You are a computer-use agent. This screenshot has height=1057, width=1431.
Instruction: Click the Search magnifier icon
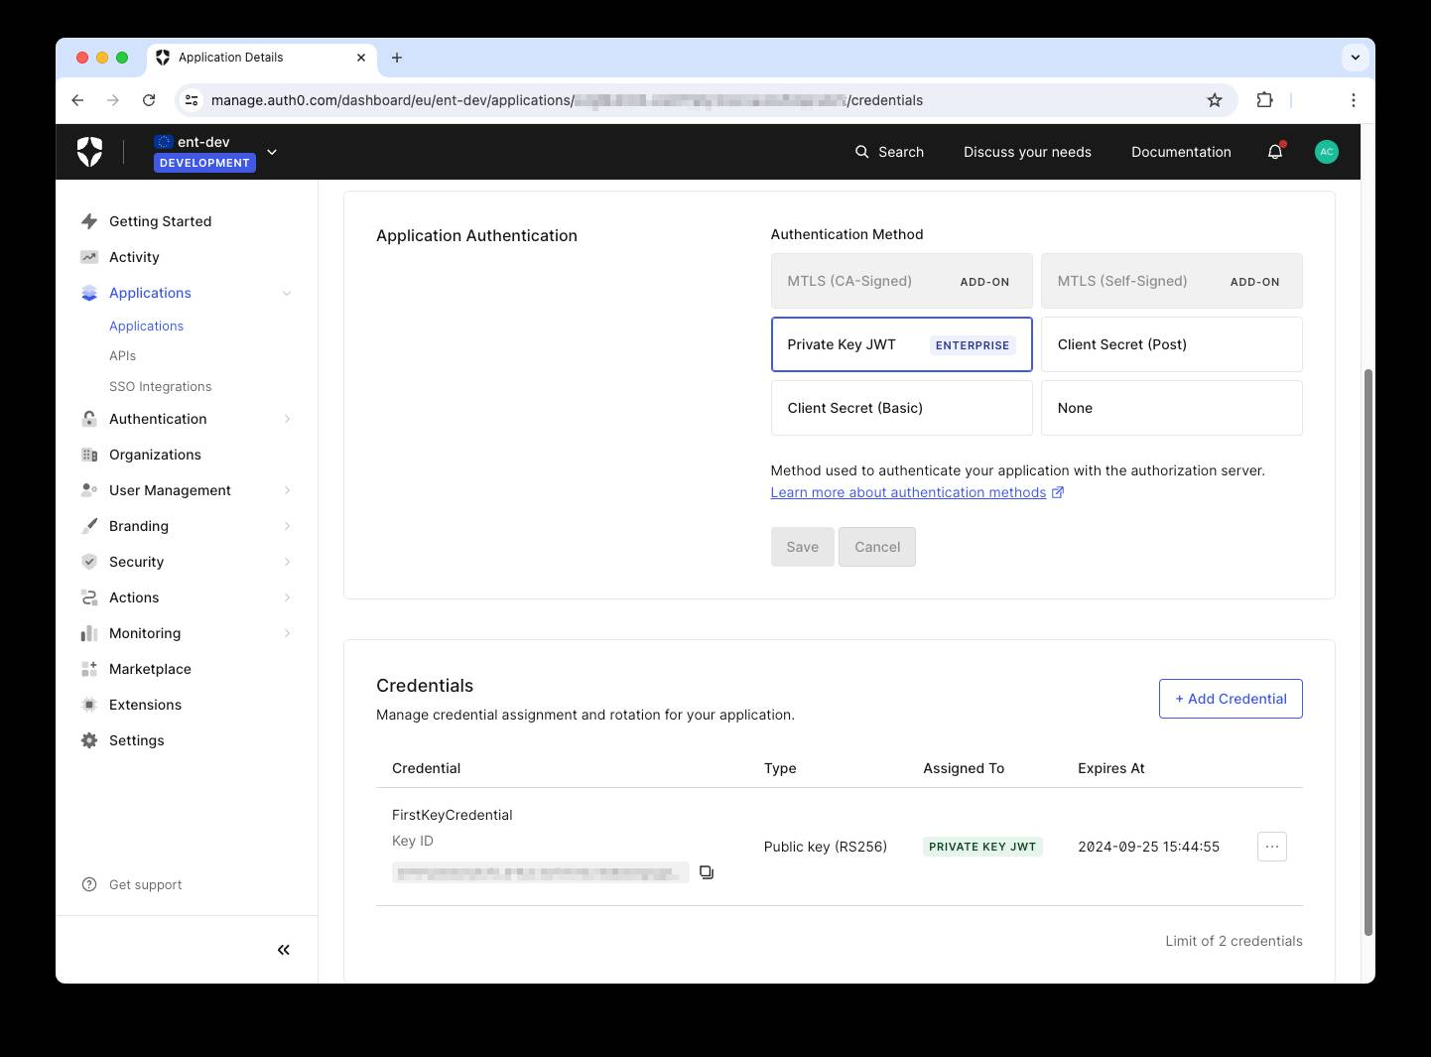point(862,152)
